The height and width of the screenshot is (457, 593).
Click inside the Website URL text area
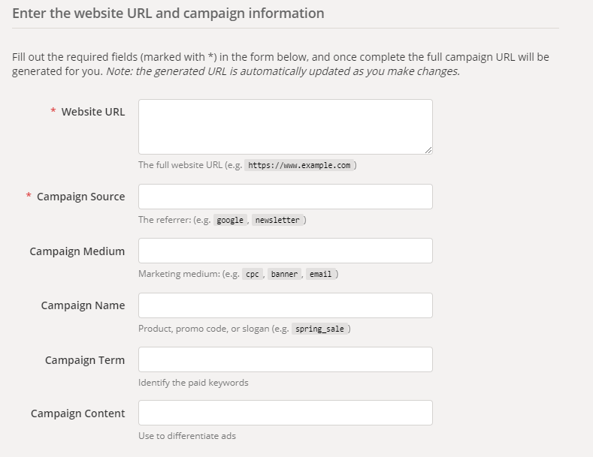coord(285,127)
